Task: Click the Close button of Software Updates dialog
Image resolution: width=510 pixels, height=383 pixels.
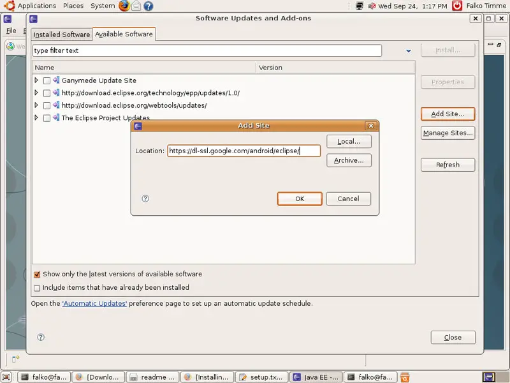Action: tap(453, 338)
